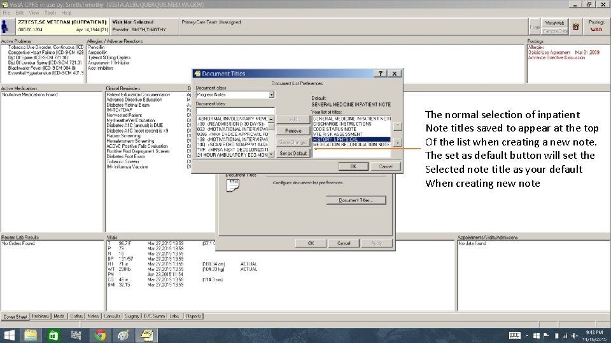Select 24 HOUR AMBULATORY ECG title
Screen dimensions: 611x343
(x=232, y=155)
